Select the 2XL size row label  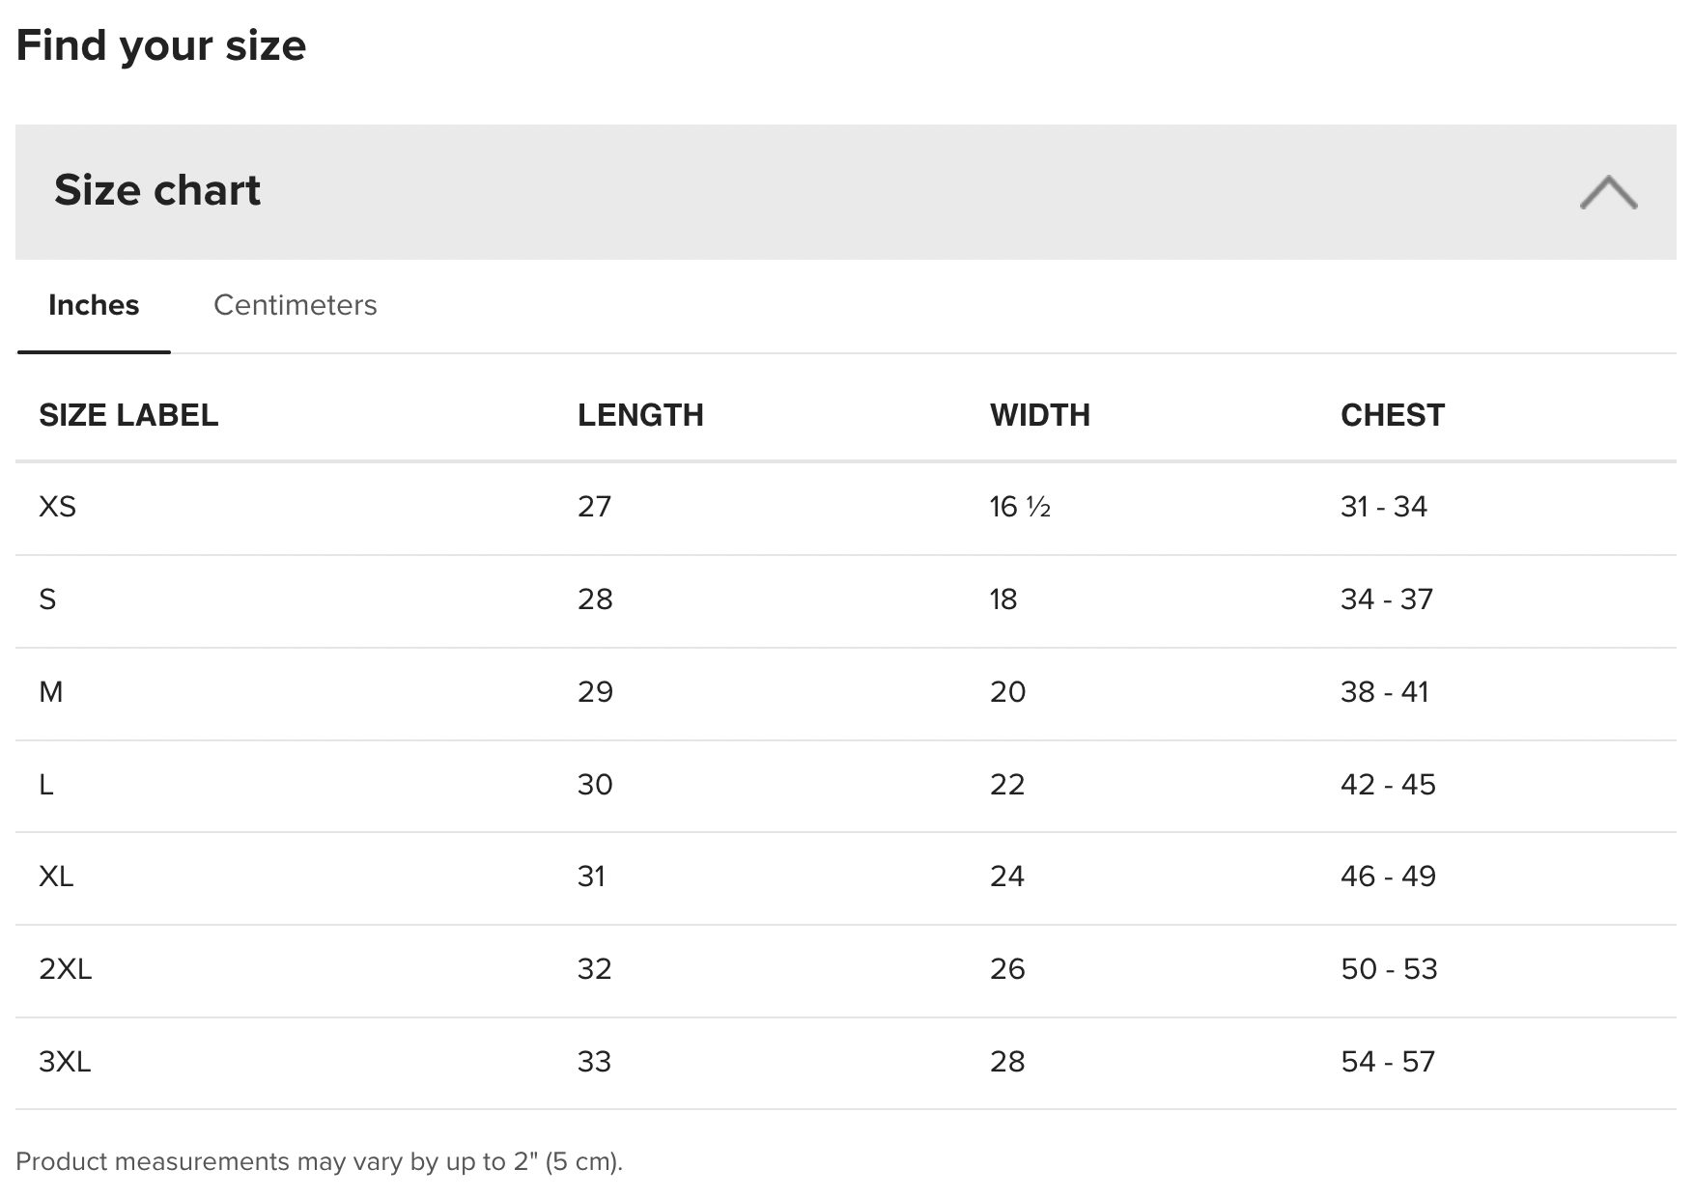tap(65, 969)
